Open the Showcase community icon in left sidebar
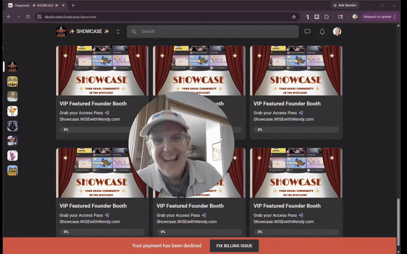This screenshot has height=254, width=407. (12, 67)
